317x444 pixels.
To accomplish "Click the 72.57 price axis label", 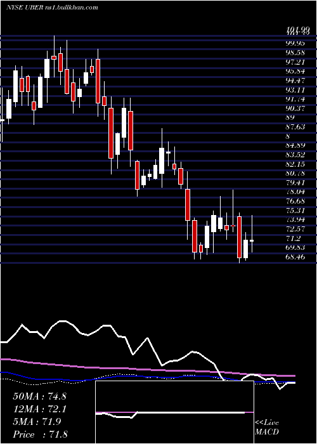I will (295, 229).
